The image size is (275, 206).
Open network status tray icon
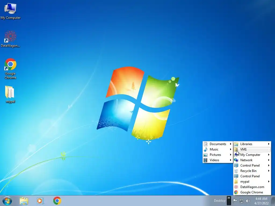coord(241,201)
